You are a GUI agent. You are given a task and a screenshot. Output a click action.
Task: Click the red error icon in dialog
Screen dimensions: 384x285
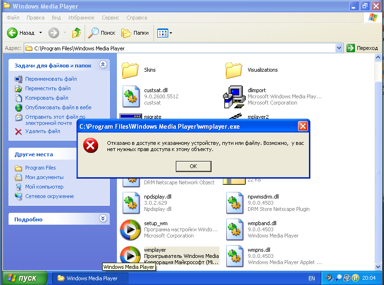pyautogui.click(x=91, y=145)
